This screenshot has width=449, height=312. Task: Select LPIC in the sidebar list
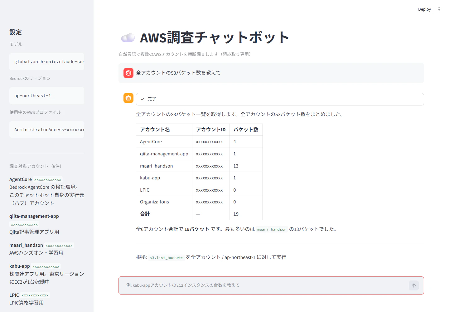click(x=14, y=295)
